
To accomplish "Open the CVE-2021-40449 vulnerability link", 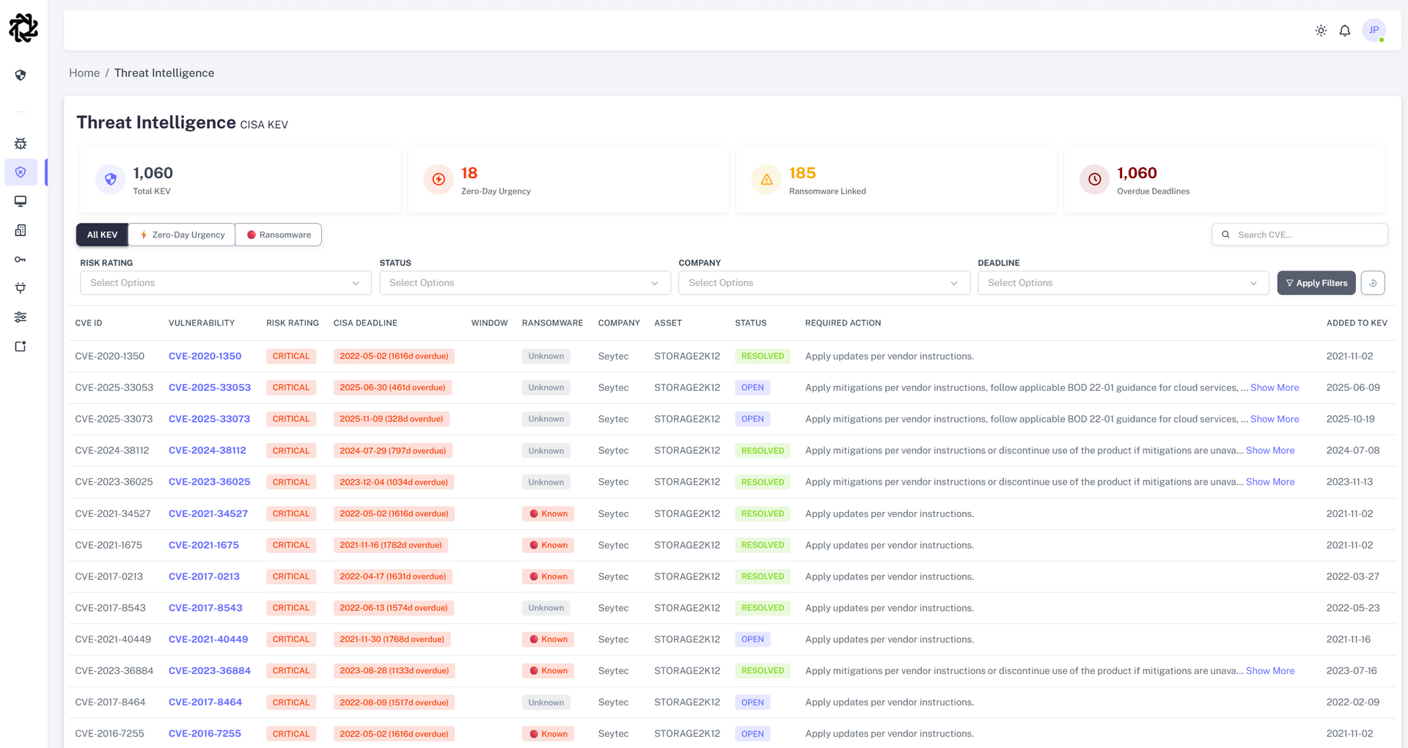I will [x=208, y=639].
